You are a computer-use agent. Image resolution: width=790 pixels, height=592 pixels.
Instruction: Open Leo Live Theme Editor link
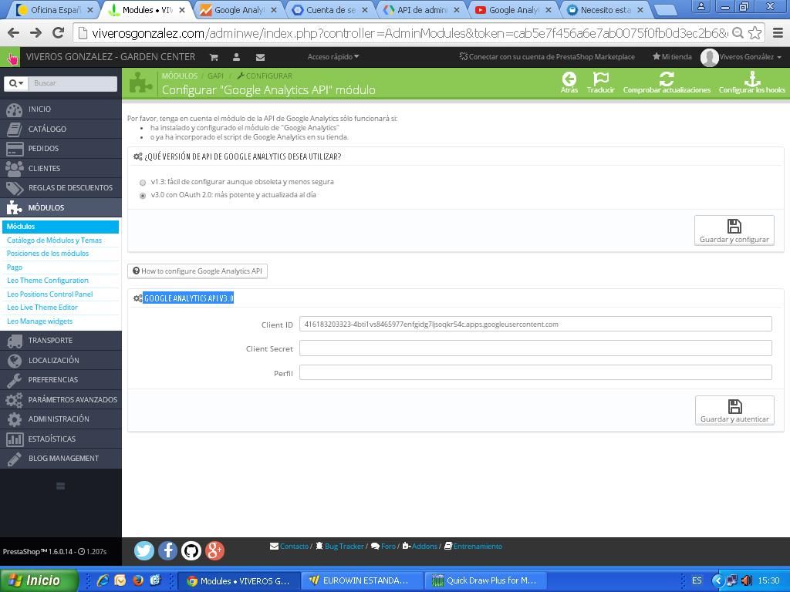[x=42, y=307]
